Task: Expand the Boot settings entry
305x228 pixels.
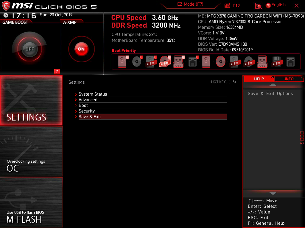Action: [83, 105]
